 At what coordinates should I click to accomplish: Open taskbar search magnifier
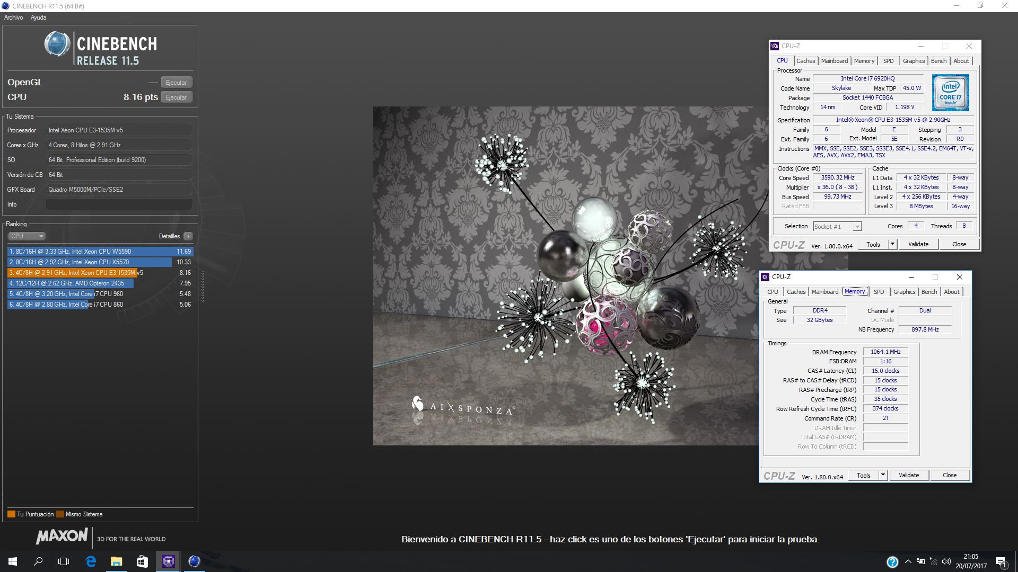38,561
